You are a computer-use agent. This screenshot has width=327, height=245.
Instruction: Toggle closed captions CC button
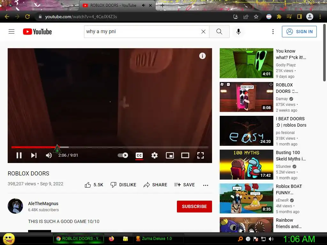[x=139, y=155]
